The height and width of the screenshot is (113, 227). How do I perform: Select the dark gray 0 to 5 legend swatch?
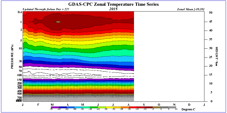tap(164, 107)
